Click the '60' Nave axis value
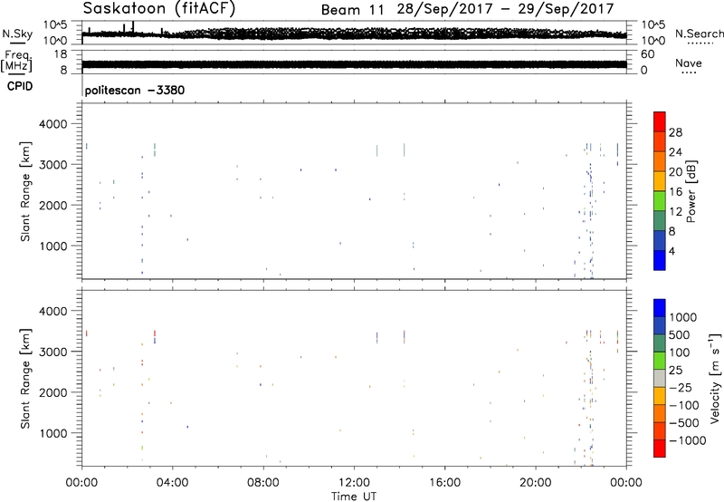The width and height of the screenshot is (724, 502). (x=648, y=54)
